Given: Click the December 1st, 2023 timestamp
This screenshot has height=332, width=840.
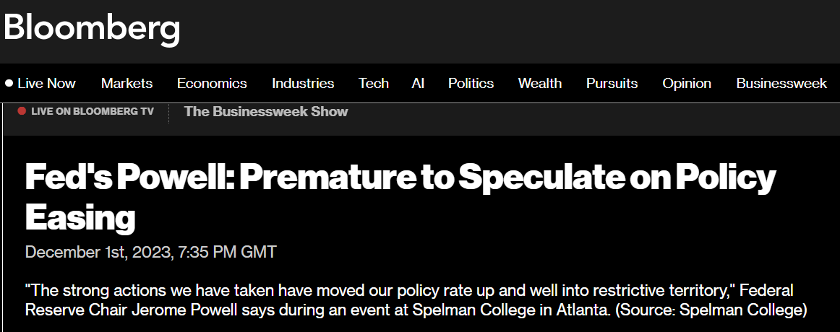Looking at the screenshot, I should click(x=150, y=252).
